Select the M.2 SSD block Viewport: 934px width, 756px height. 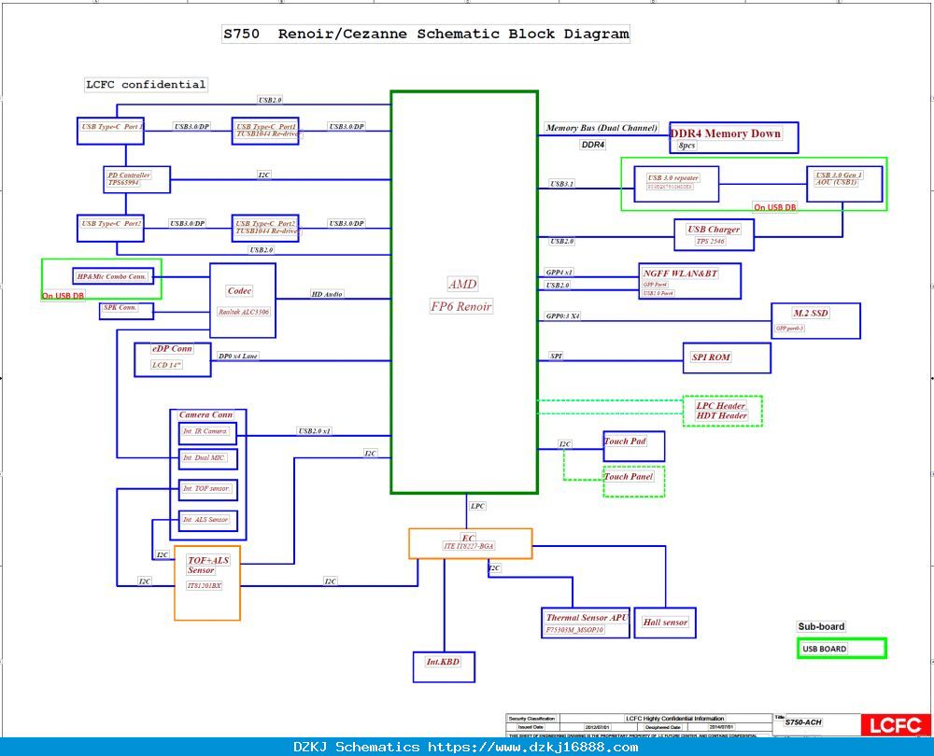point(816,321)
